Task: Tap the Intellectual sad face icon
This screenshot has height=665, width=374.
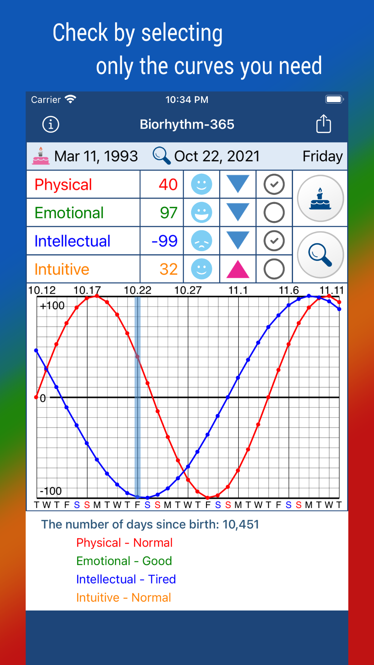Action: coord(202,241)
